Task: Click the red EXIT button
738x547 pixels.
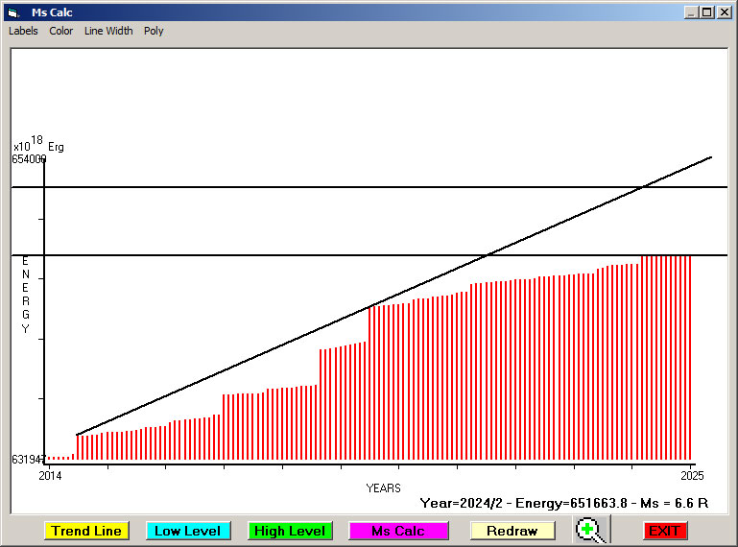Action: (664, 531)
